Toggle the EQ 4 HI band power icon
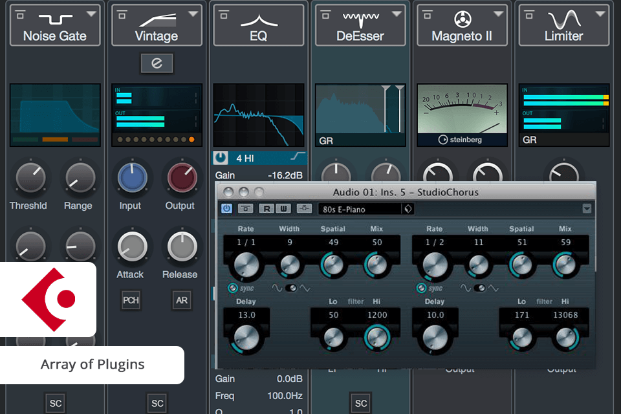This screenshot has height=414, width=621. [x=222, y=158]
